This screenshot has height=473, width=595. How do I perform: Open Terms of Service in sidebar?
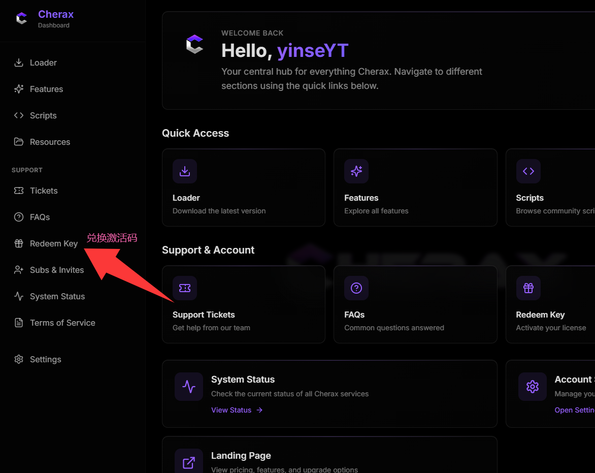click(62, 323)
